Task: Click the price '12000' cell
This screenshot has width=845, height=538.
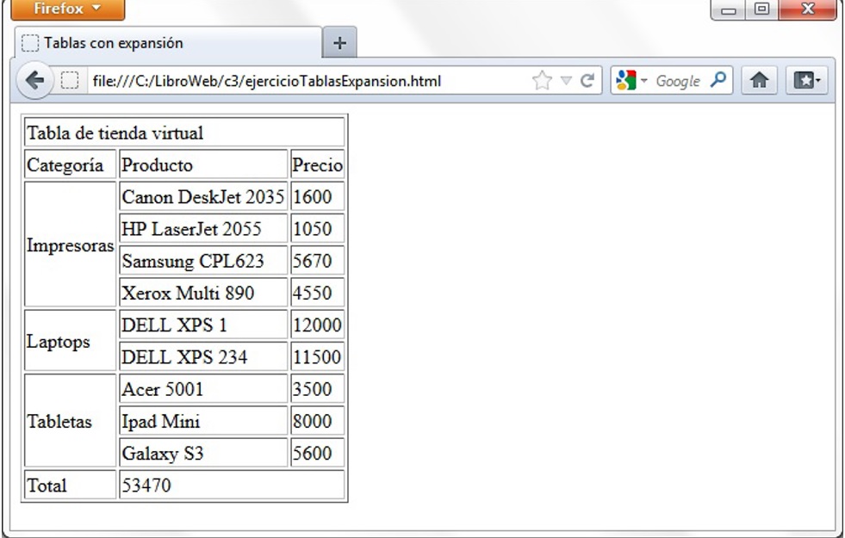Action: tap(318, 325)
